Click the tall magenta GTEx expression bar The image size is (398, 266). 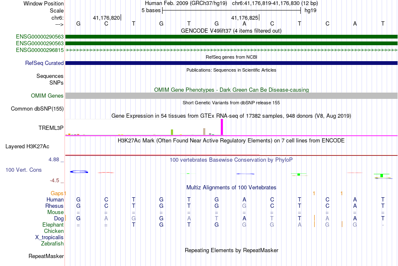[222, 127]
